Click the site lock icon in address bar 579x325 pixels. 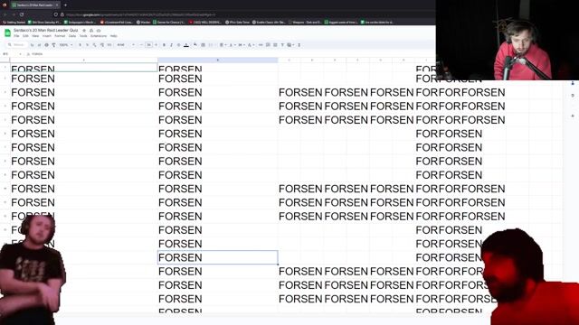[62, 14]
